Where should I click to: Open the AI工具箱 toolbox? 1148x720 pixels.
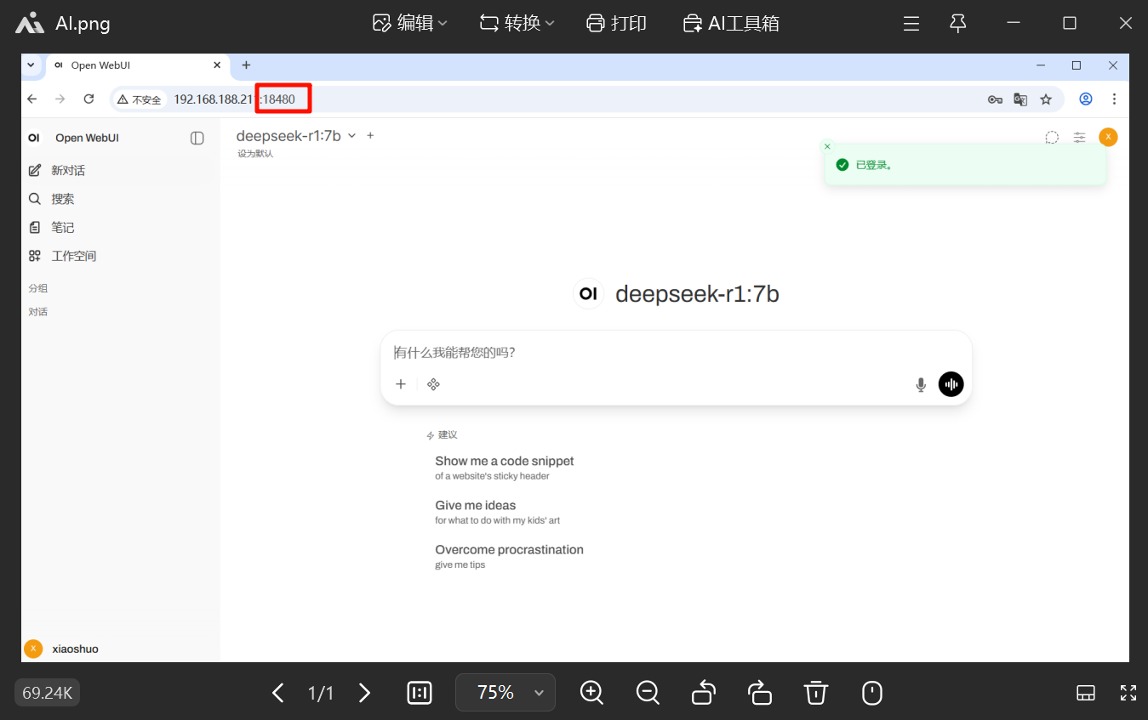731,24
